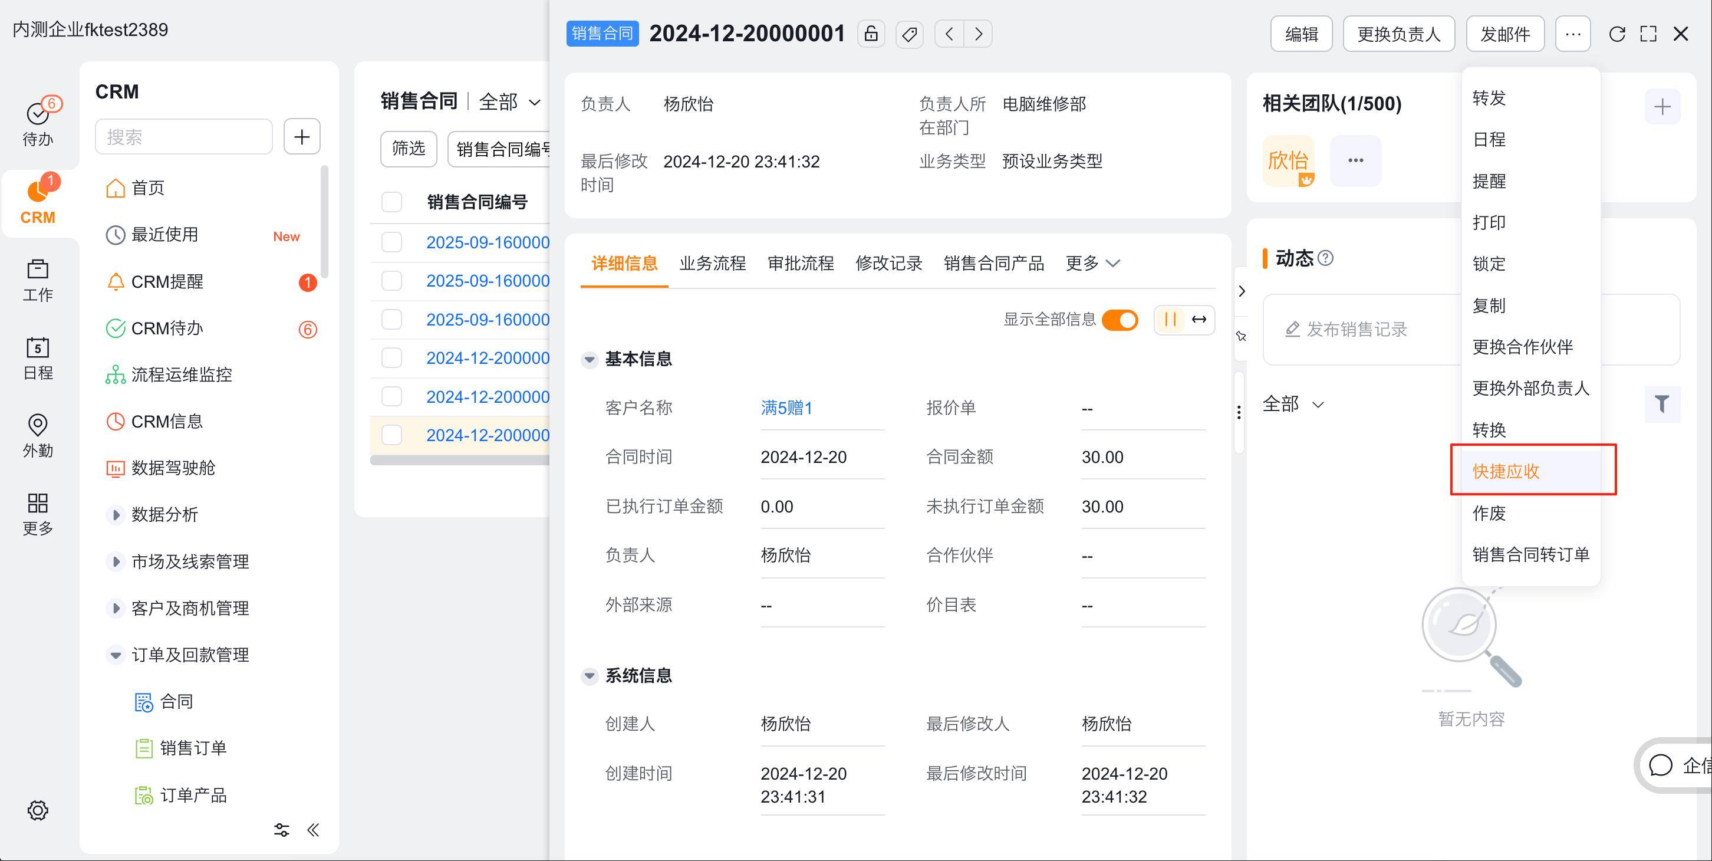Click the 更换负责人 button

[1398, 34]
